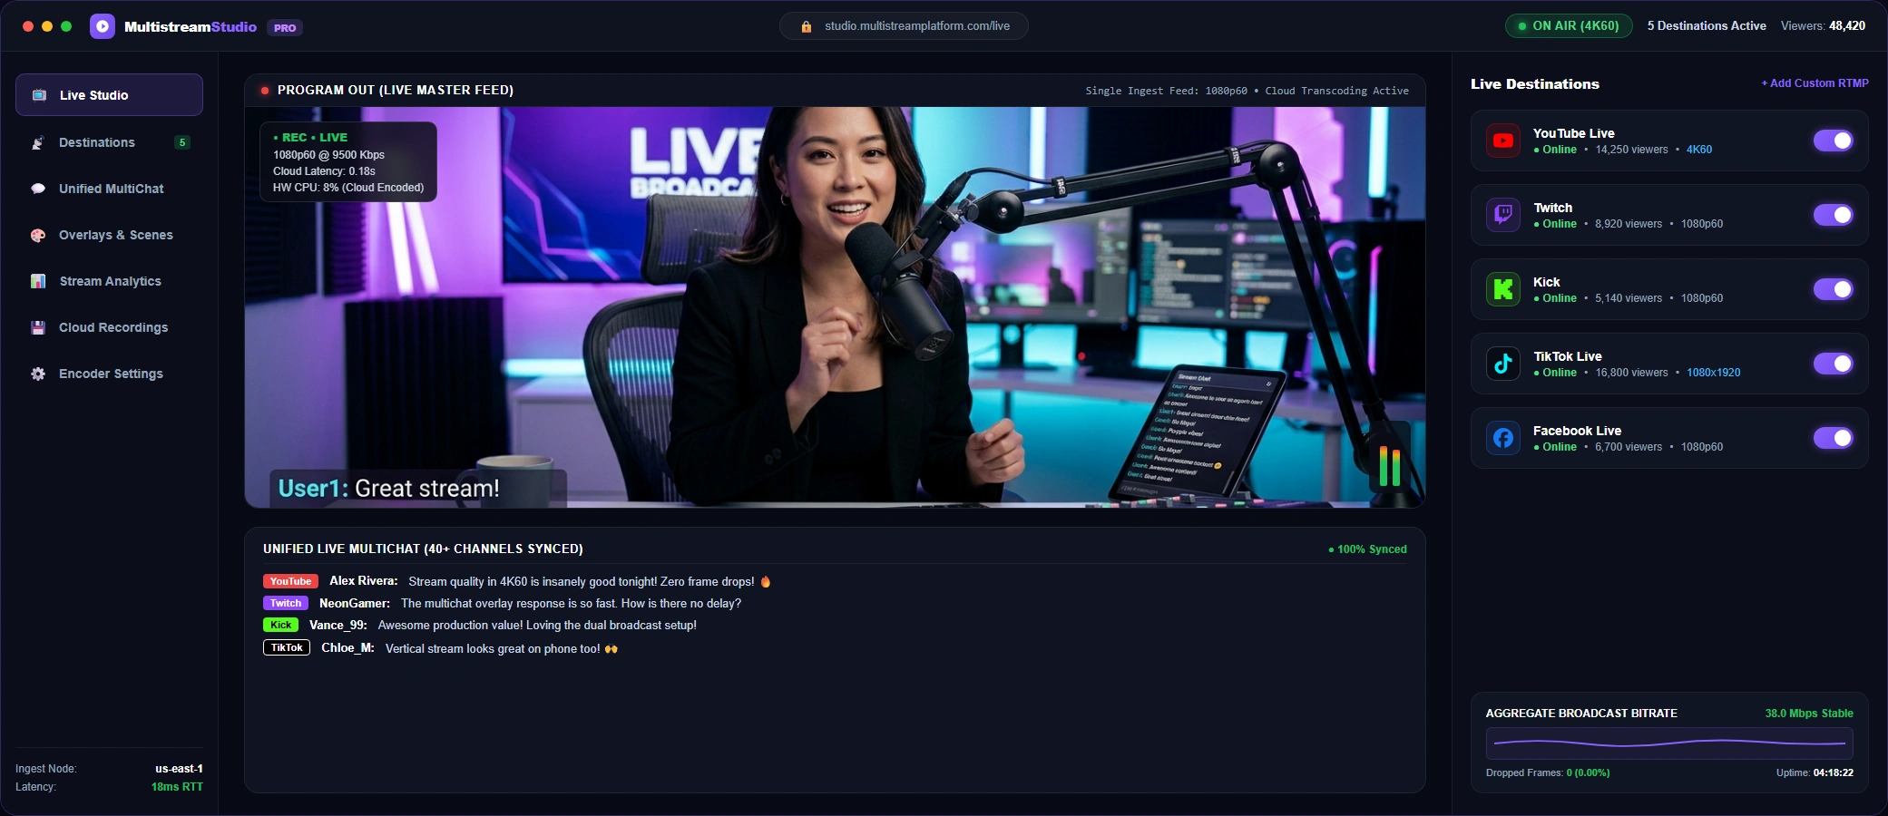Viewport: 1888px width, 816px height.
Task: Click the Destinations satellite icon
Action: 38,142
